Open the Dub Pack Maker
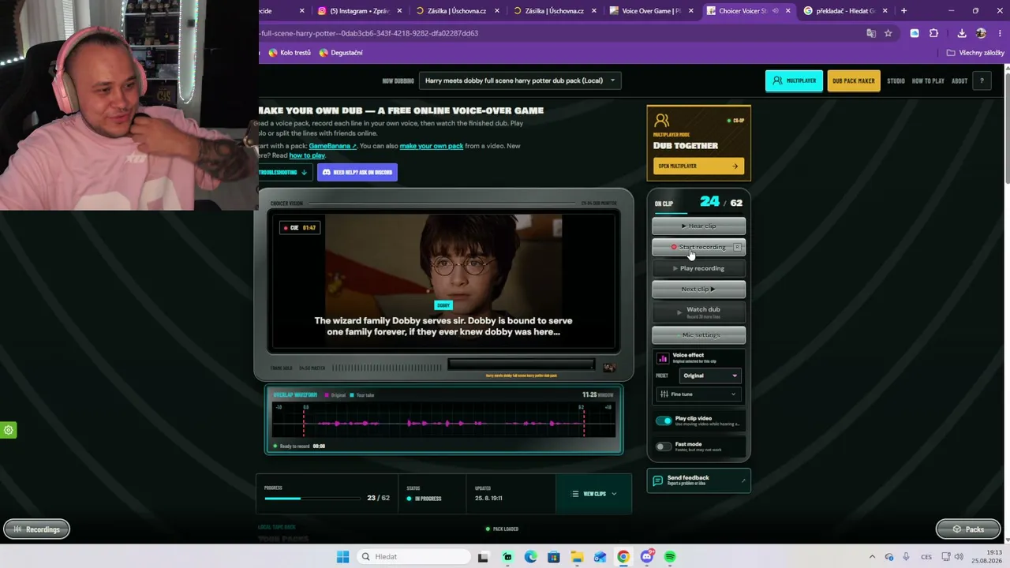 coord(853,80)
